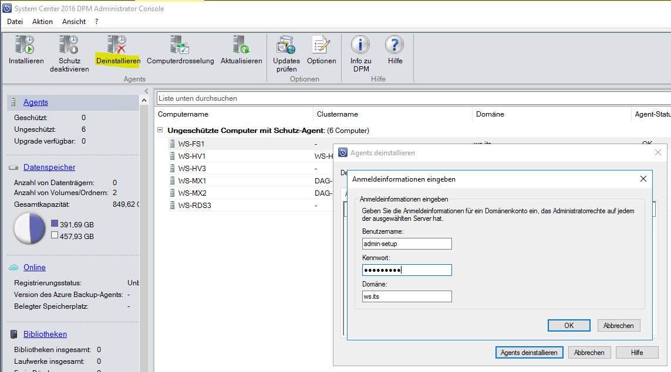Image resolution: width=671 pixels, height=372 pixels.
Task: Click the Installieren agent toolbar icon
Action: [x=25, y=45]
